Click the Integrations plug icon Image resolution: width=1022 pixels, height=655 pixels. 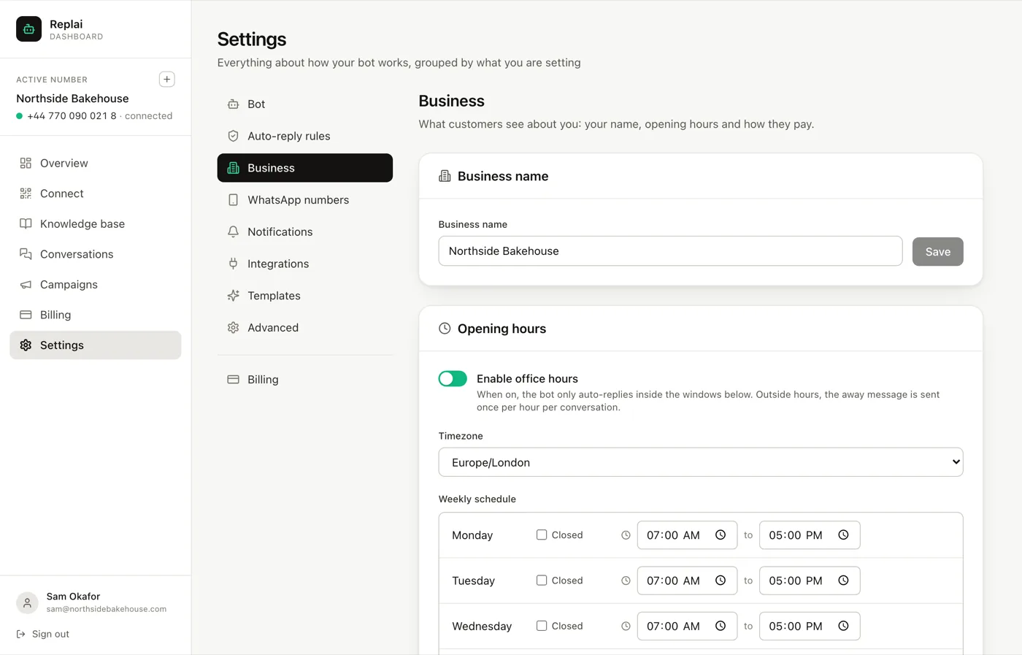[x=233, y=264]
